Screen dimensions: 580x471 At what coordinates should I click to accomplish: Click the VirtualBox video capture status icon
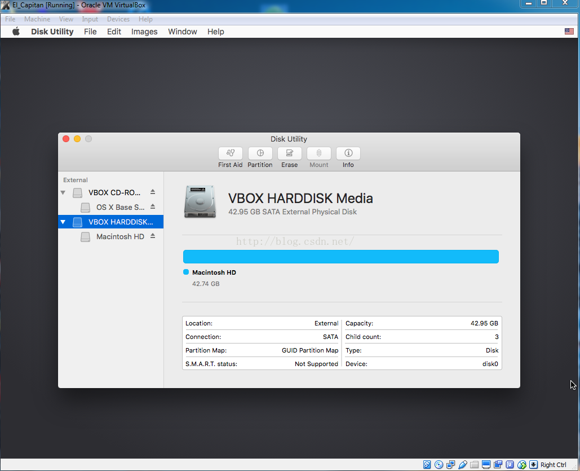point(498,465)
